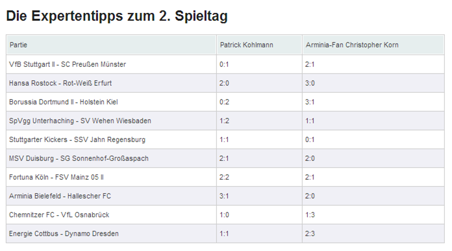
Task: Click the heading Die Expertentipps zum 2. Spieltag
Action: [x=117, y=16]
